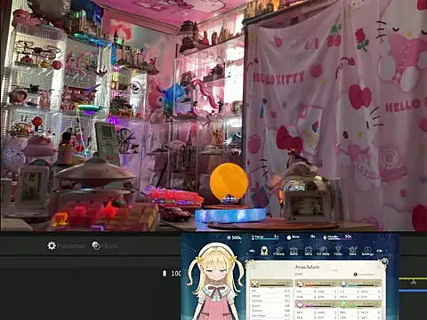Open the Skills tab in game menu

click(309, 251)
